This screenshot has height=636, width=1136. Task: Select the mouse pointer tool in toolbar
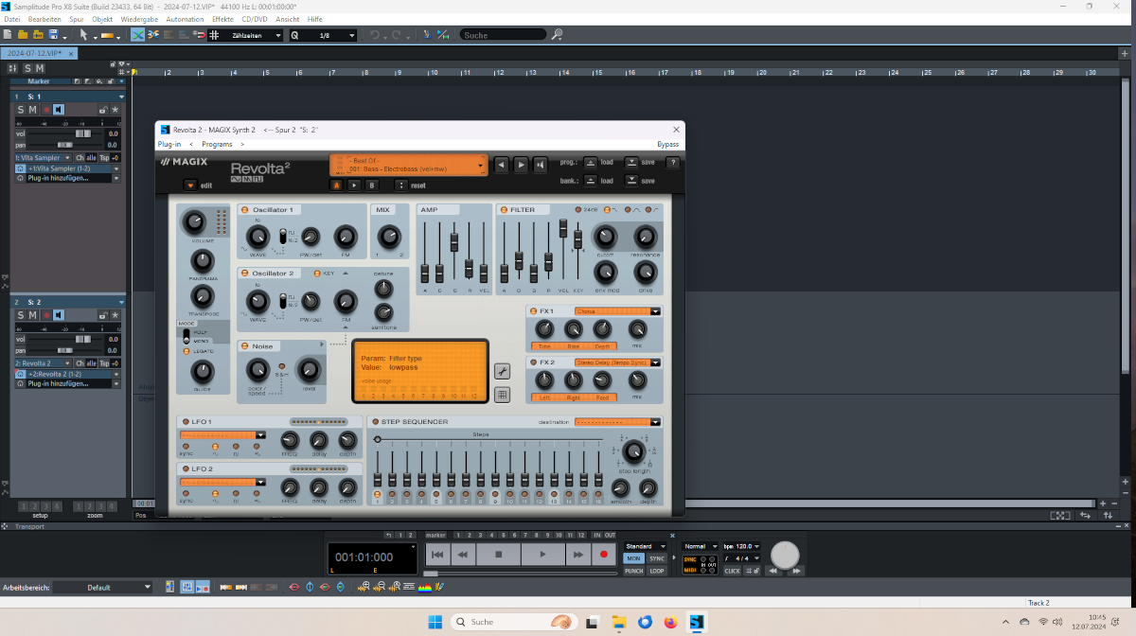83,35
